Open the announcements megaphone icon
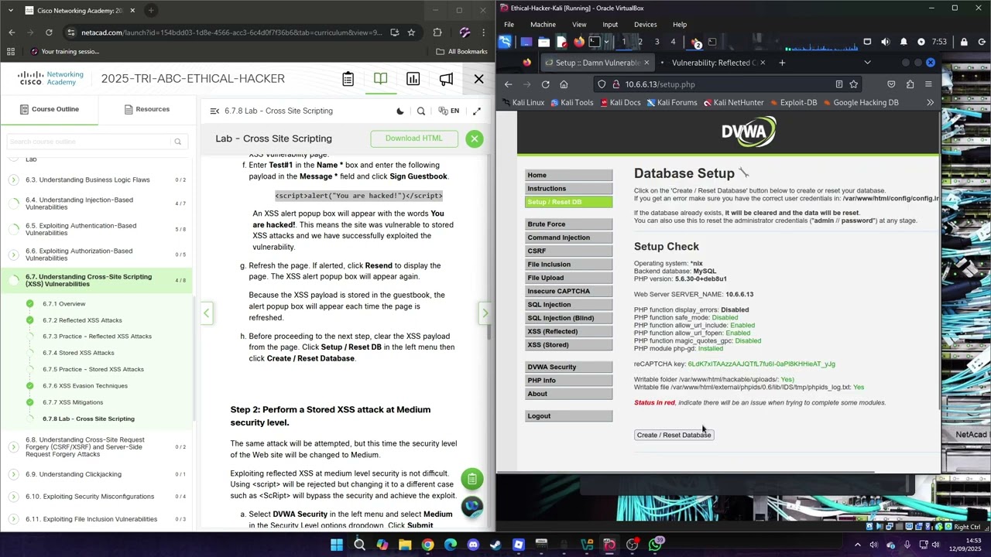This screenshot has width=991, height=557. tap(446, 79)
